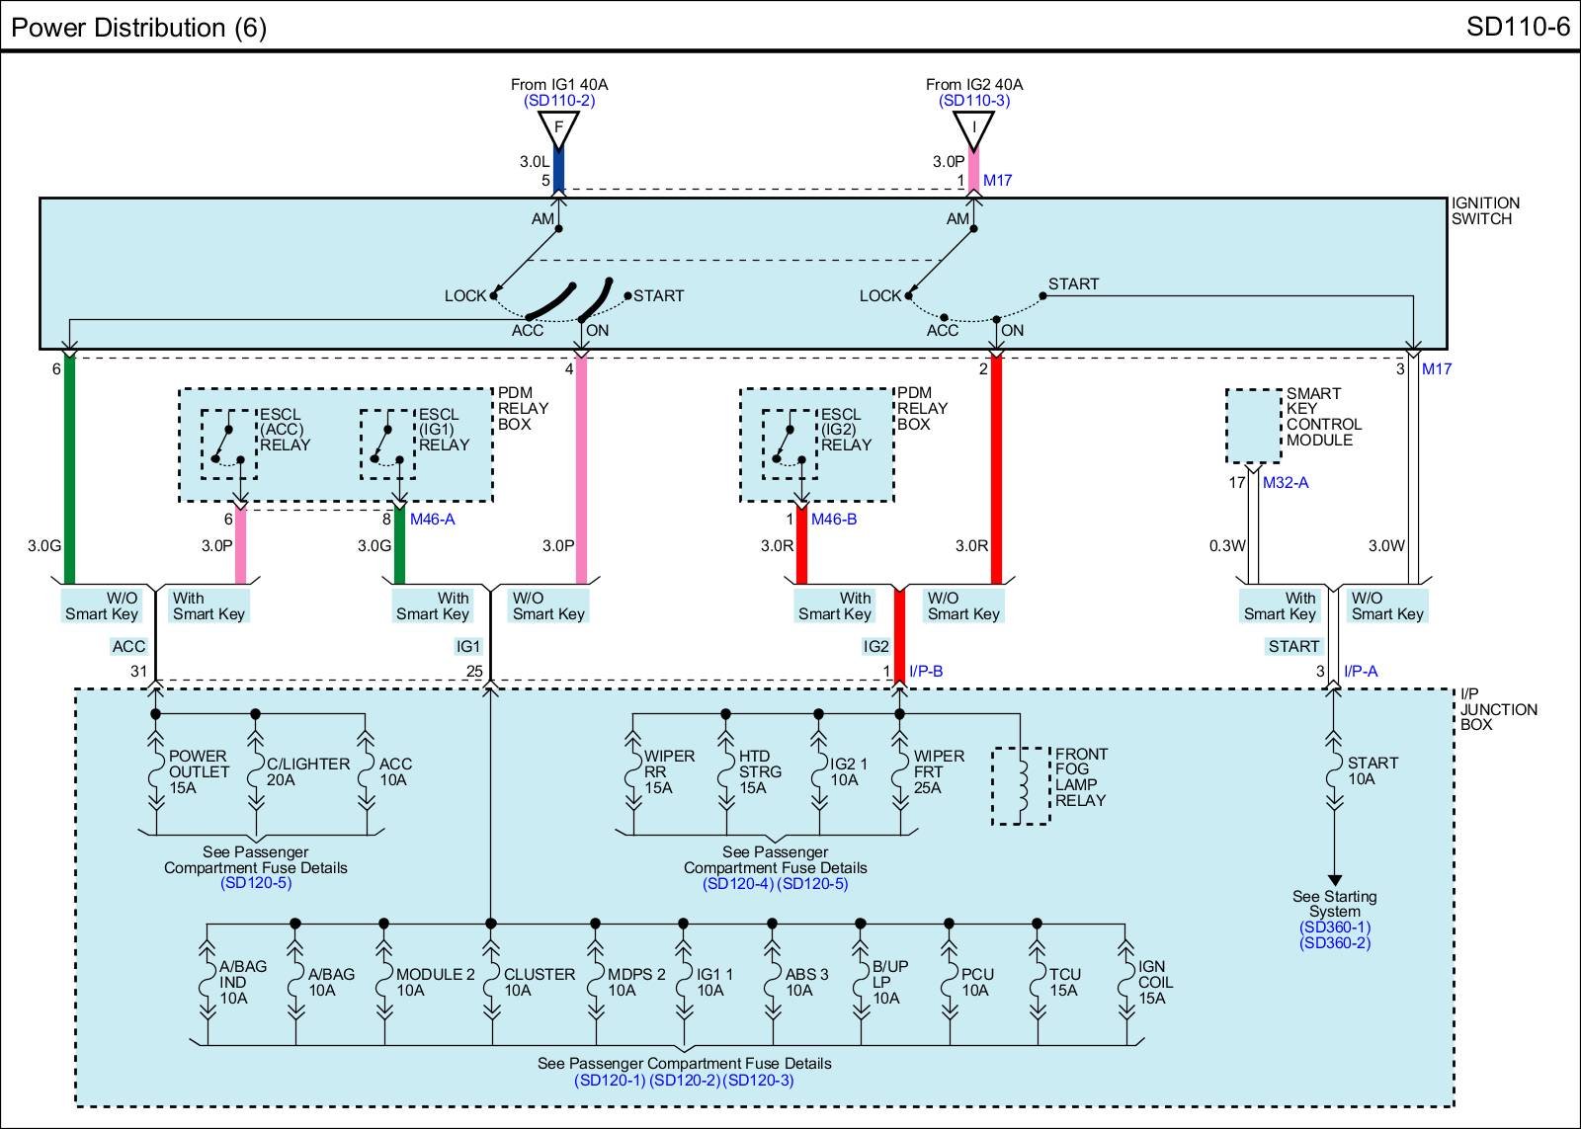Follow the SD360-1 starting system link
The width and height of the screenshot is (1581, 1129).
pyautogui.click(x=1334, y=927)
